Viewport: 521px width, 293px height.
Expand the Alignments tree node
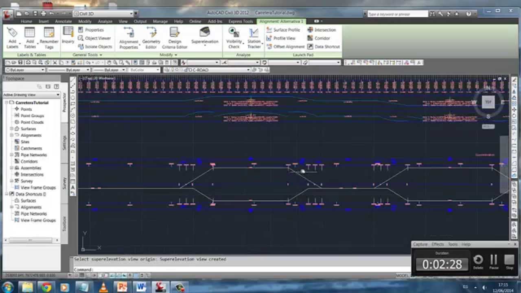(x=12, y=136)
